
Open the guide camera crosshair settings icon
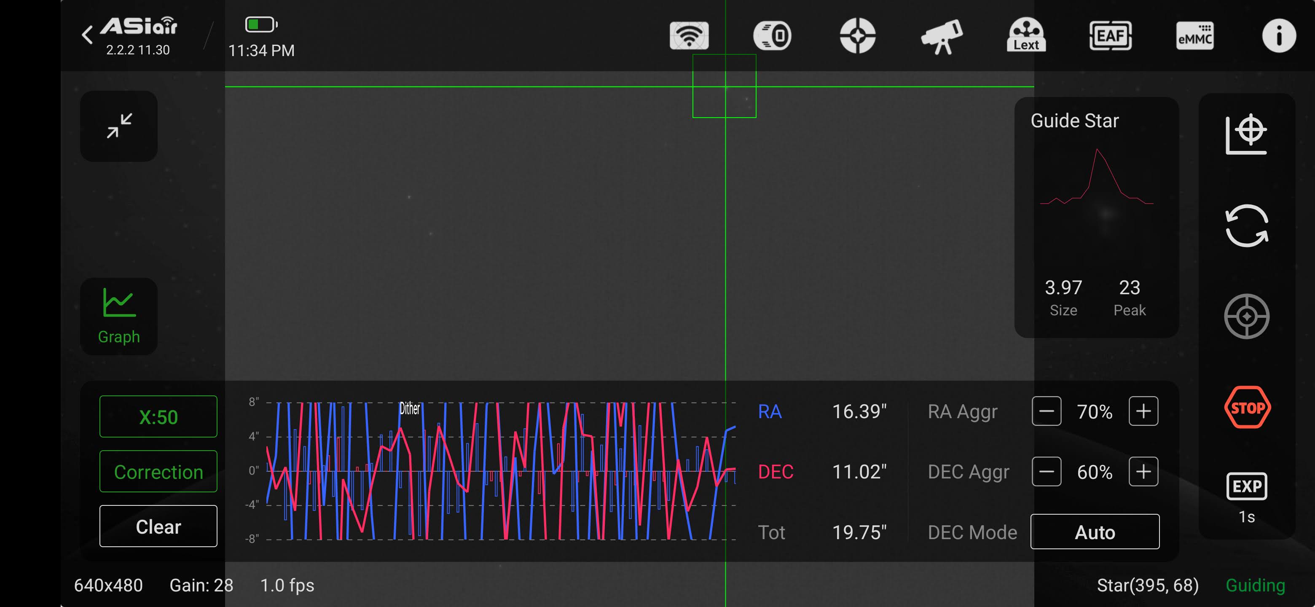858,36
